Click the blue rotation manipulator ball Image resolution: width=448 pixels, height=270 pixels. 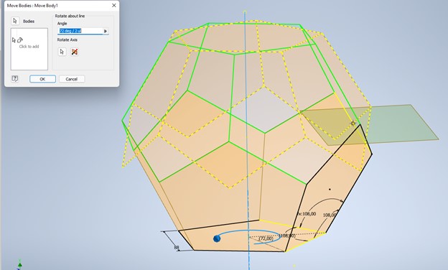pyautogui.click(x=217, y=238)
